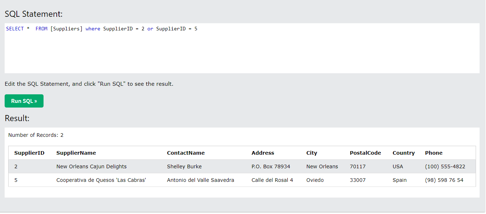
Task: Select the ContactName column header
Action: 186,153
